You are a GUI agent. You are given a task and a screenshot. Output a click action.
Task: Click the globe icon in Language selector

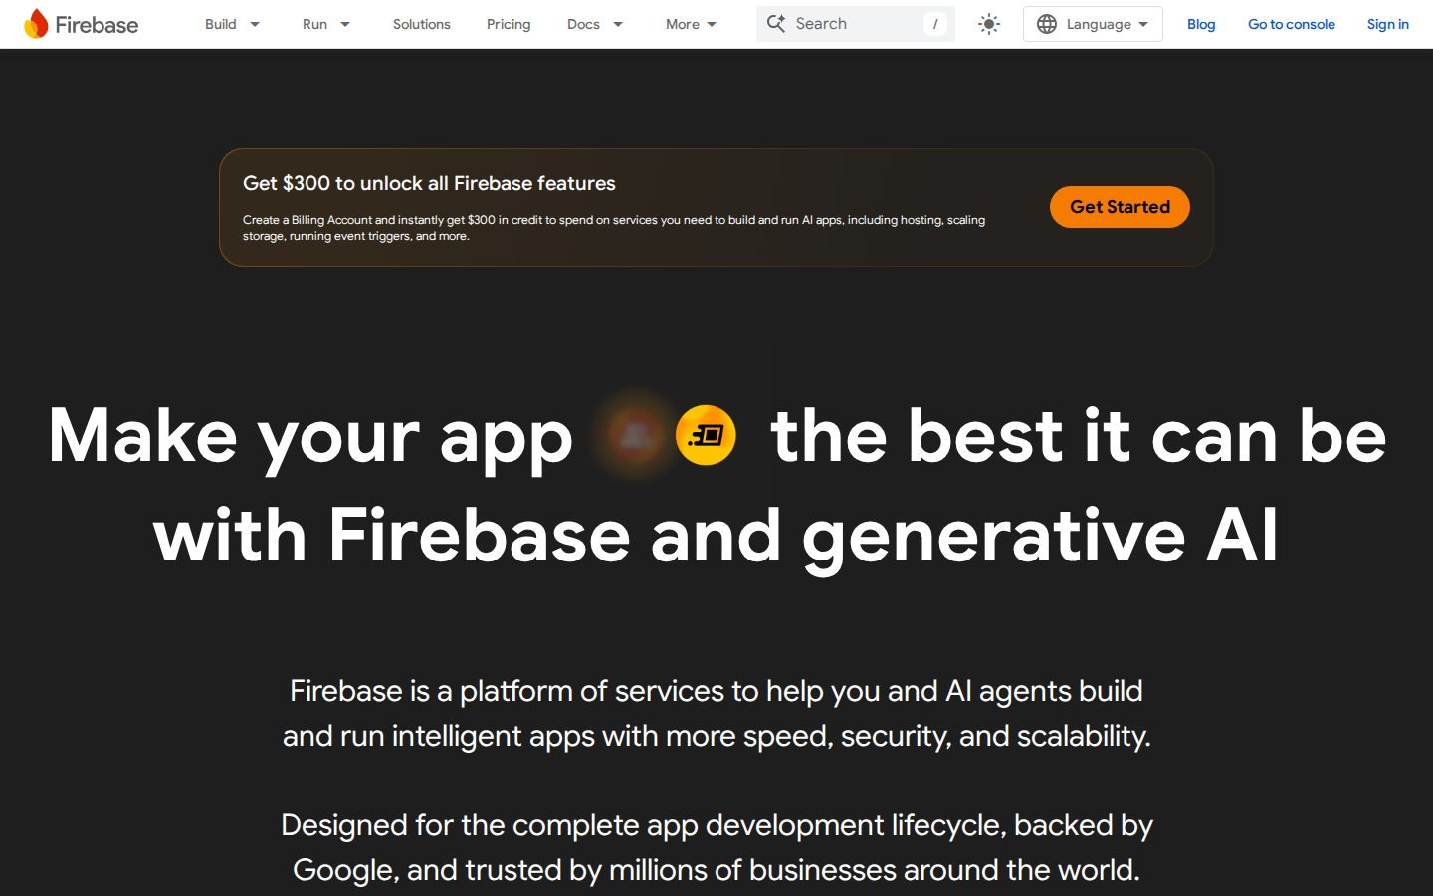click(1046, 24)
